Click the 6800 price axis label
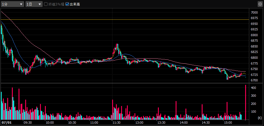 pyautogui.click(x=254, y=58)
